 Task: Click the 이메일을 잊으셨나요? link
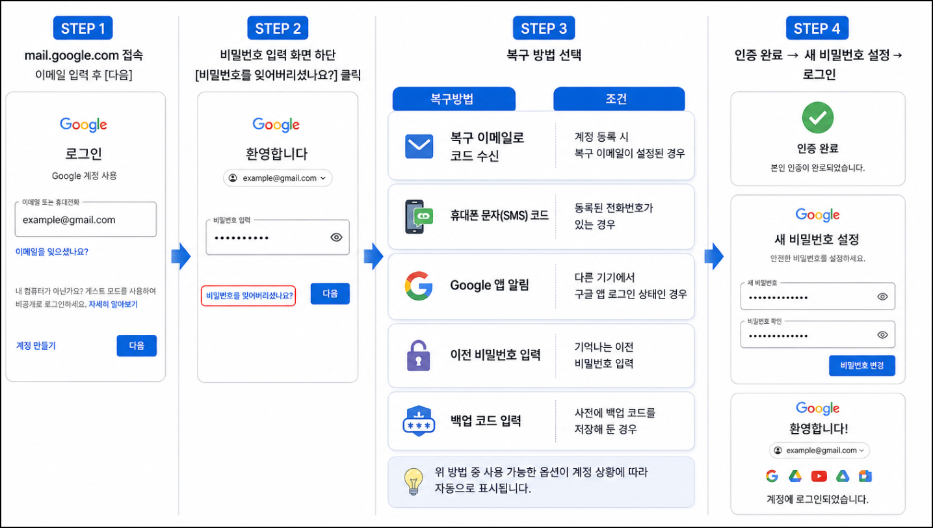52,252
